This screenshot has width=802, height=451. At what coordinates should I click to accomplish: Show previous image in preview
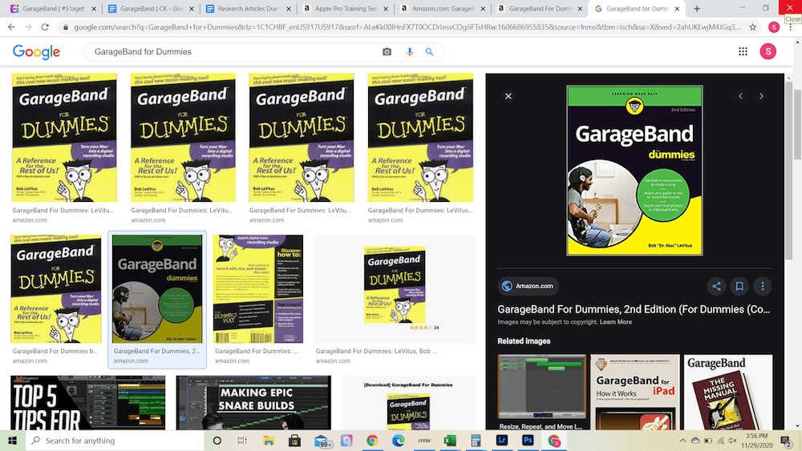click(740, 96)
